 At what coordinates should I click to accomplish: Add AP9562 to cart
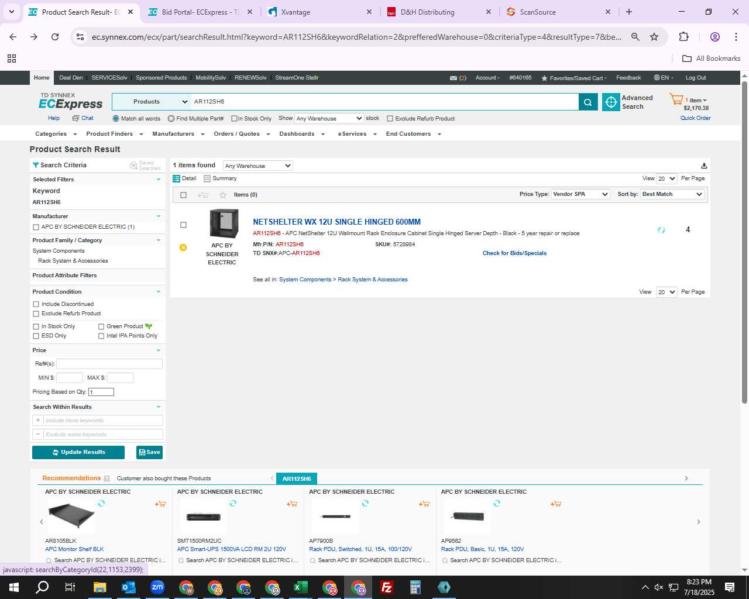[556, 504]
